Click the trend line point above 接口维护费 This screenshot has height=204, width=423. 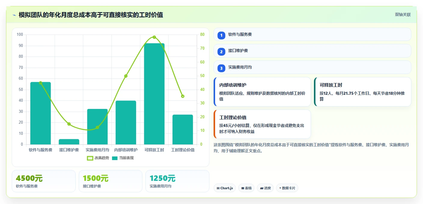[69, 124]
